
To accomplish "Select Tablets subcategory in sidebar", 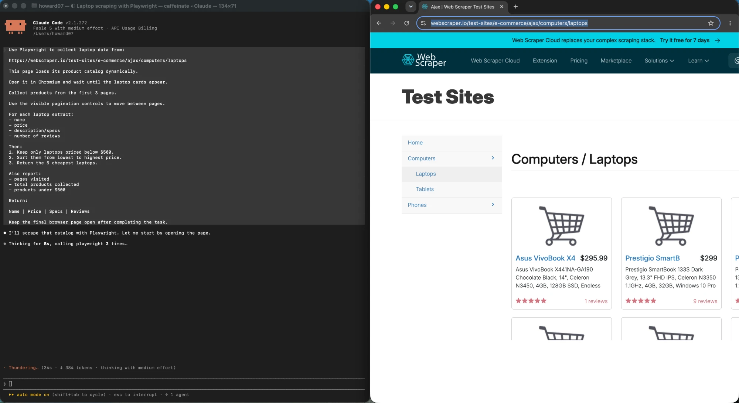I will pyautogui.click(x=425, y=189).
